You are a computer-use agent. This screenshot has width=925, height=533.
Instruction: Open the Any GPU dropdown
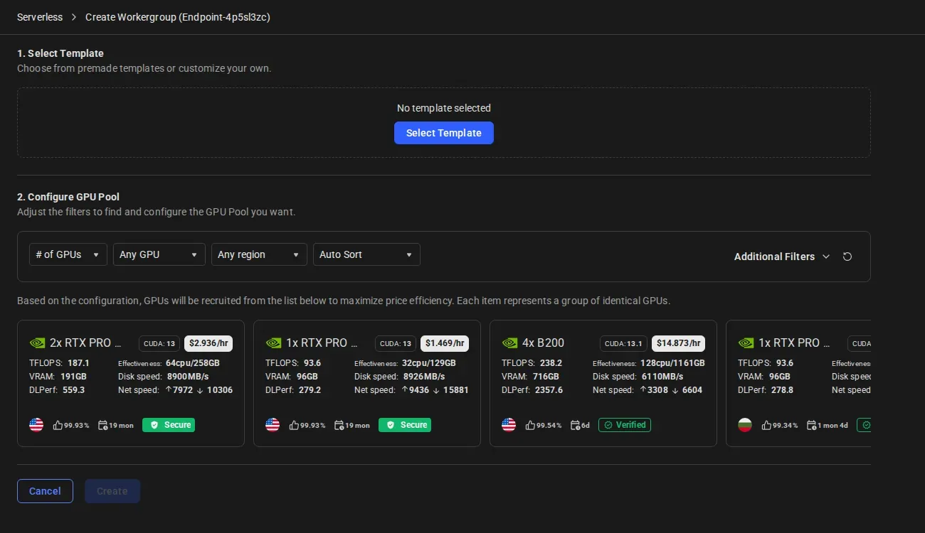pyautogui.click(x=159, y=254)
